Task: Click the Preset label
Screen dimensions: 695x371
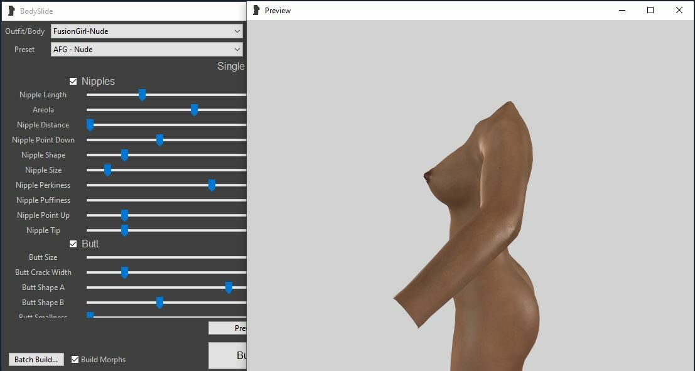Action: pyautogui.click(x=24, y=49)
